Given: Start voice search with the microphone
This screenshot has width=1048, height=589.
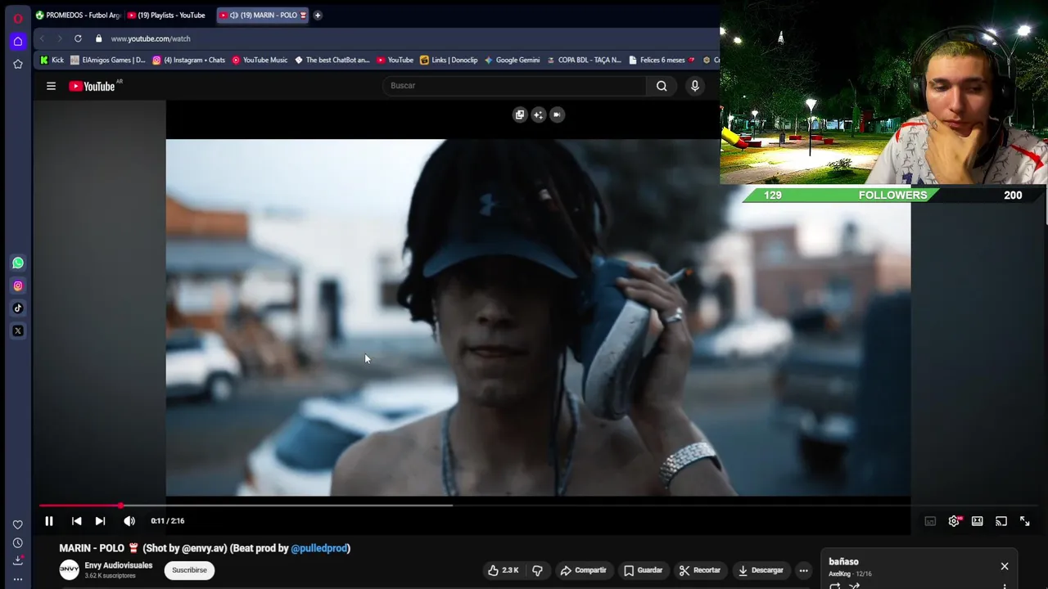Looking at the screenshot, I should tap(695, 86).
